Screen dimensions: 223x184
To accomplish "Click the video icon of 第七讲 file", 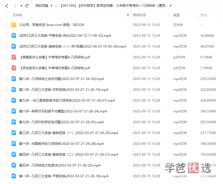I will pyautogui.click(x=14, y=122).
